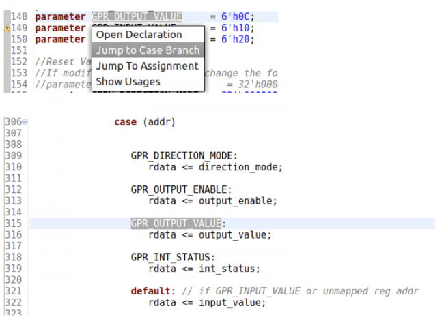Click parameter keyword on line 150

(x=60, y=40)
